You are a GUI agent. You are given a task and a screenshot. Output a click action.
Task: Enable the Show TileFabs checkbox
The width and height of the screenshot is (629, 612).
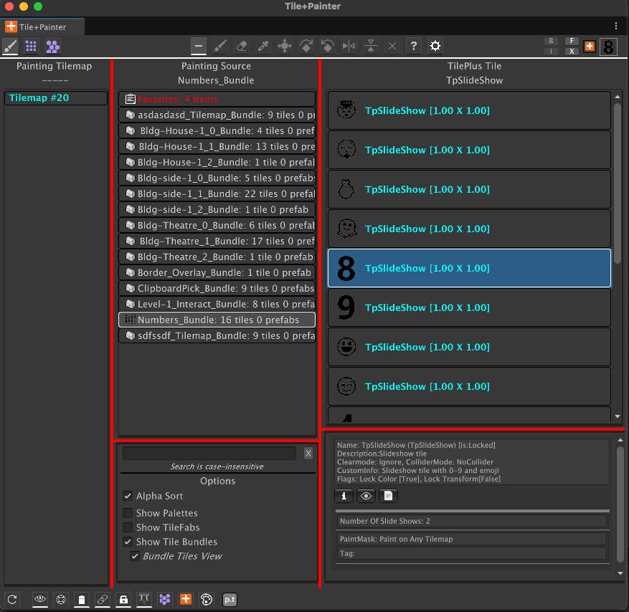pyautogui.click(x=128, y=527)
